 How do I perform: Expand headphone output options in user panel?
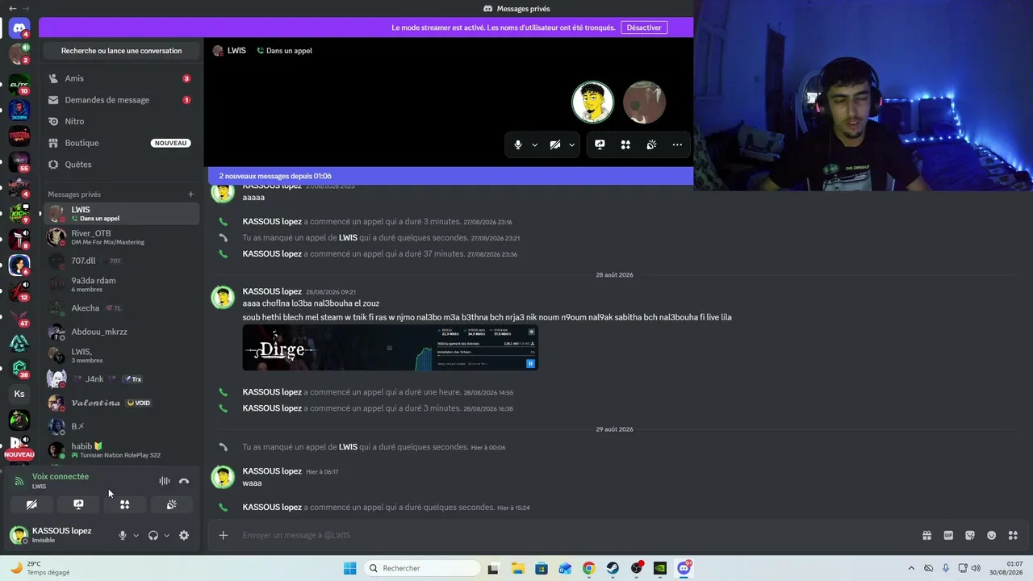pos(167,535)
